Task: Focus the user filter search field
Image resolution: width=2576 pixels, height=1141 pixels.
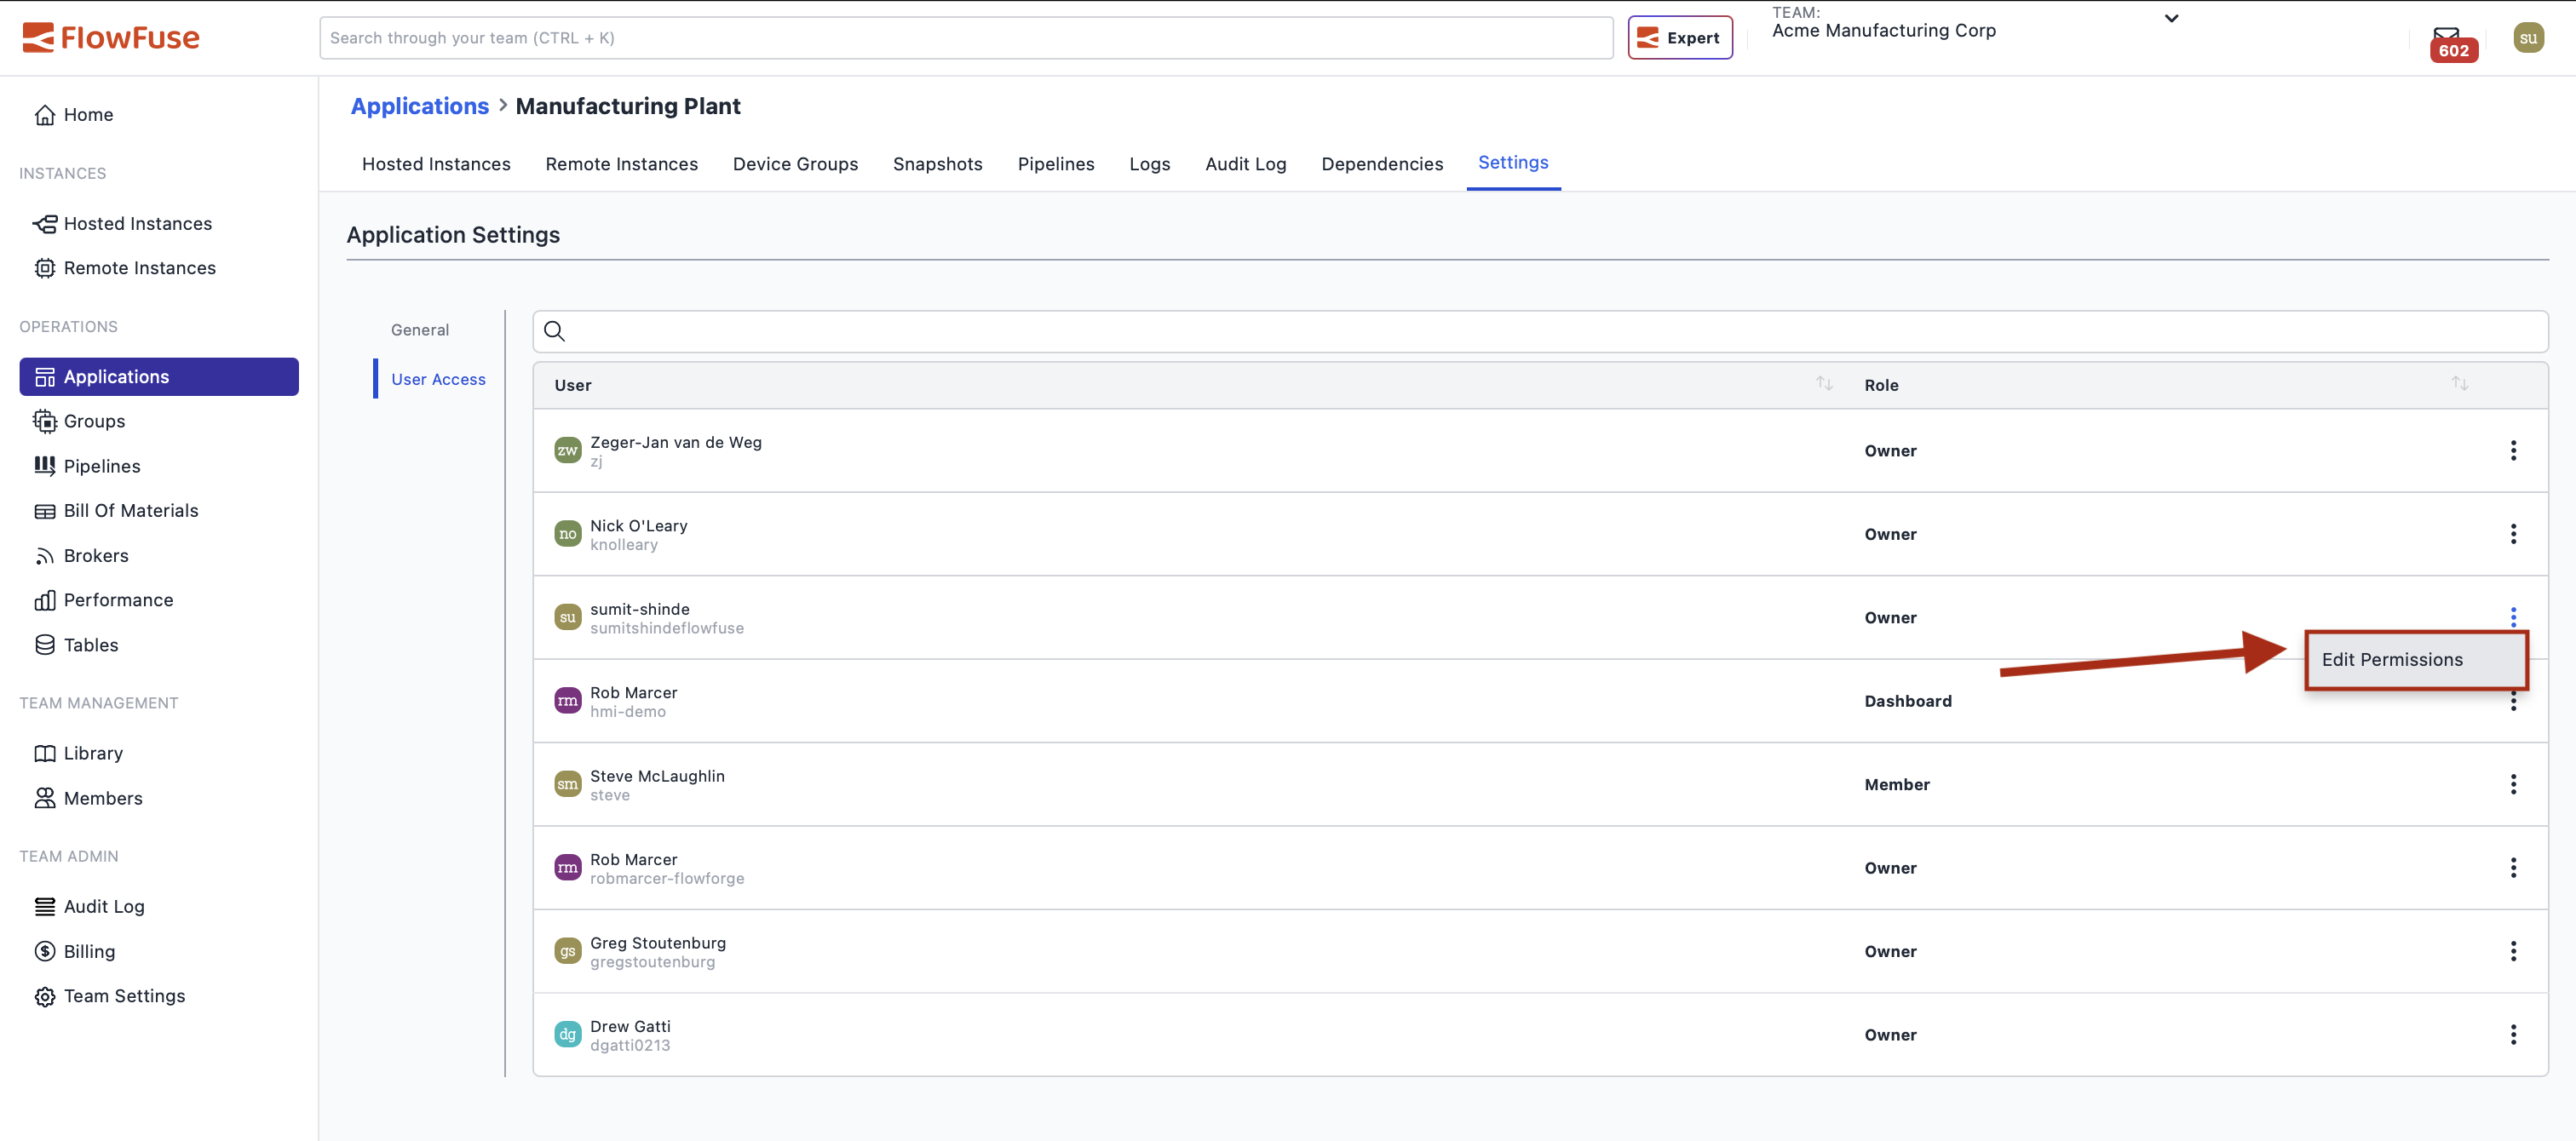Action: point(1540,331)
